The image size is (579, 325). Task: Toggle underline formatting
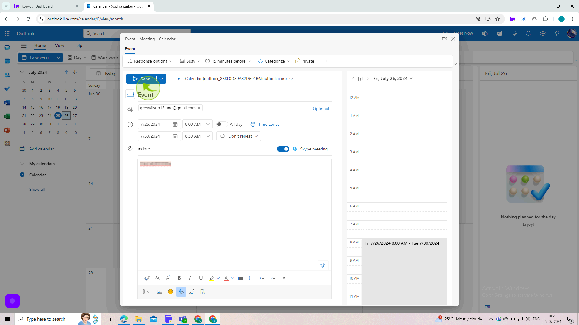201,278
